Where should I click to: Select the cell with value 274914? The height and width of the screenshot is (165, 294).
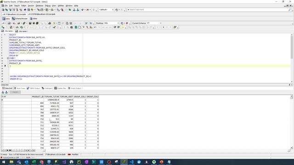click(x=66, y=100)
